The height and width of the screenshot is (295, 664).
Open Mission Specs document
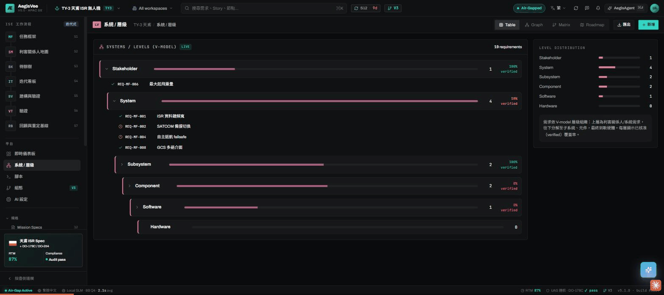click(44, 227)
